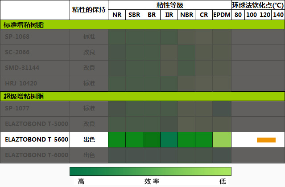This screenshot has width=285, height=187.
Task: Click the 低 legend label
Action: [x=223, y=181]
